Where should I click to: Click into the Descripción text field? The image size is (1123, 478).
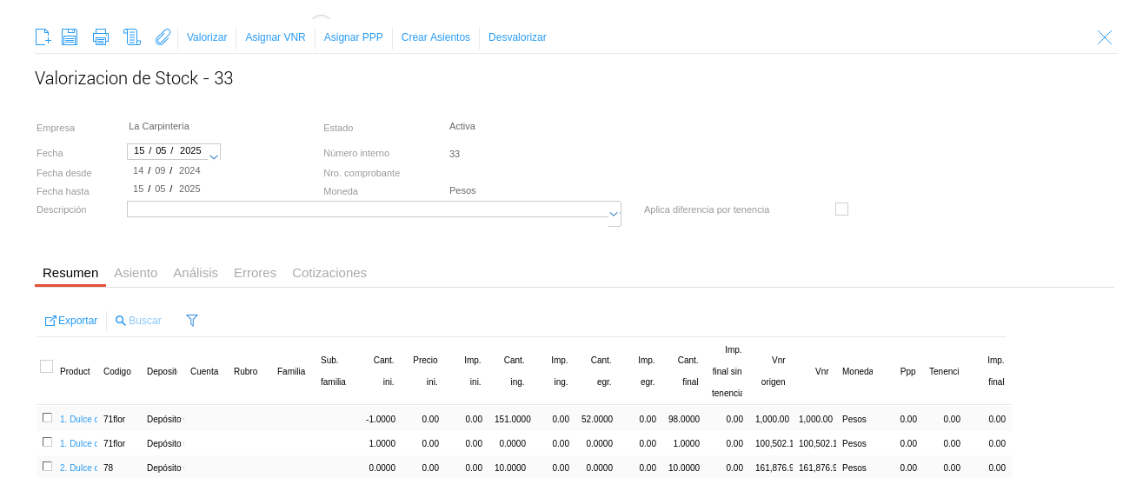pyautogui.click(x=365, y=209)
